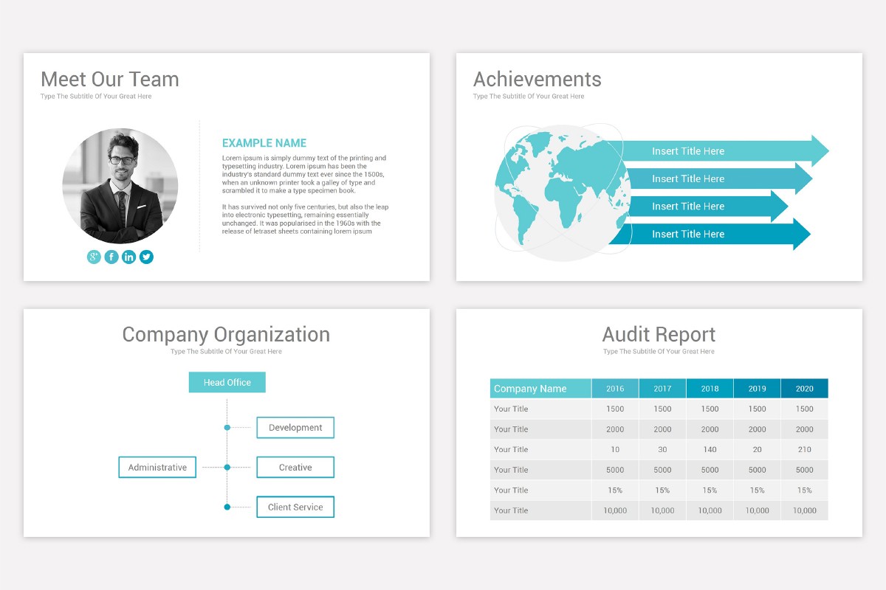The height and width of the screenshot is (590, 886).
Task: Select the Administrative box
Action: 157,467
